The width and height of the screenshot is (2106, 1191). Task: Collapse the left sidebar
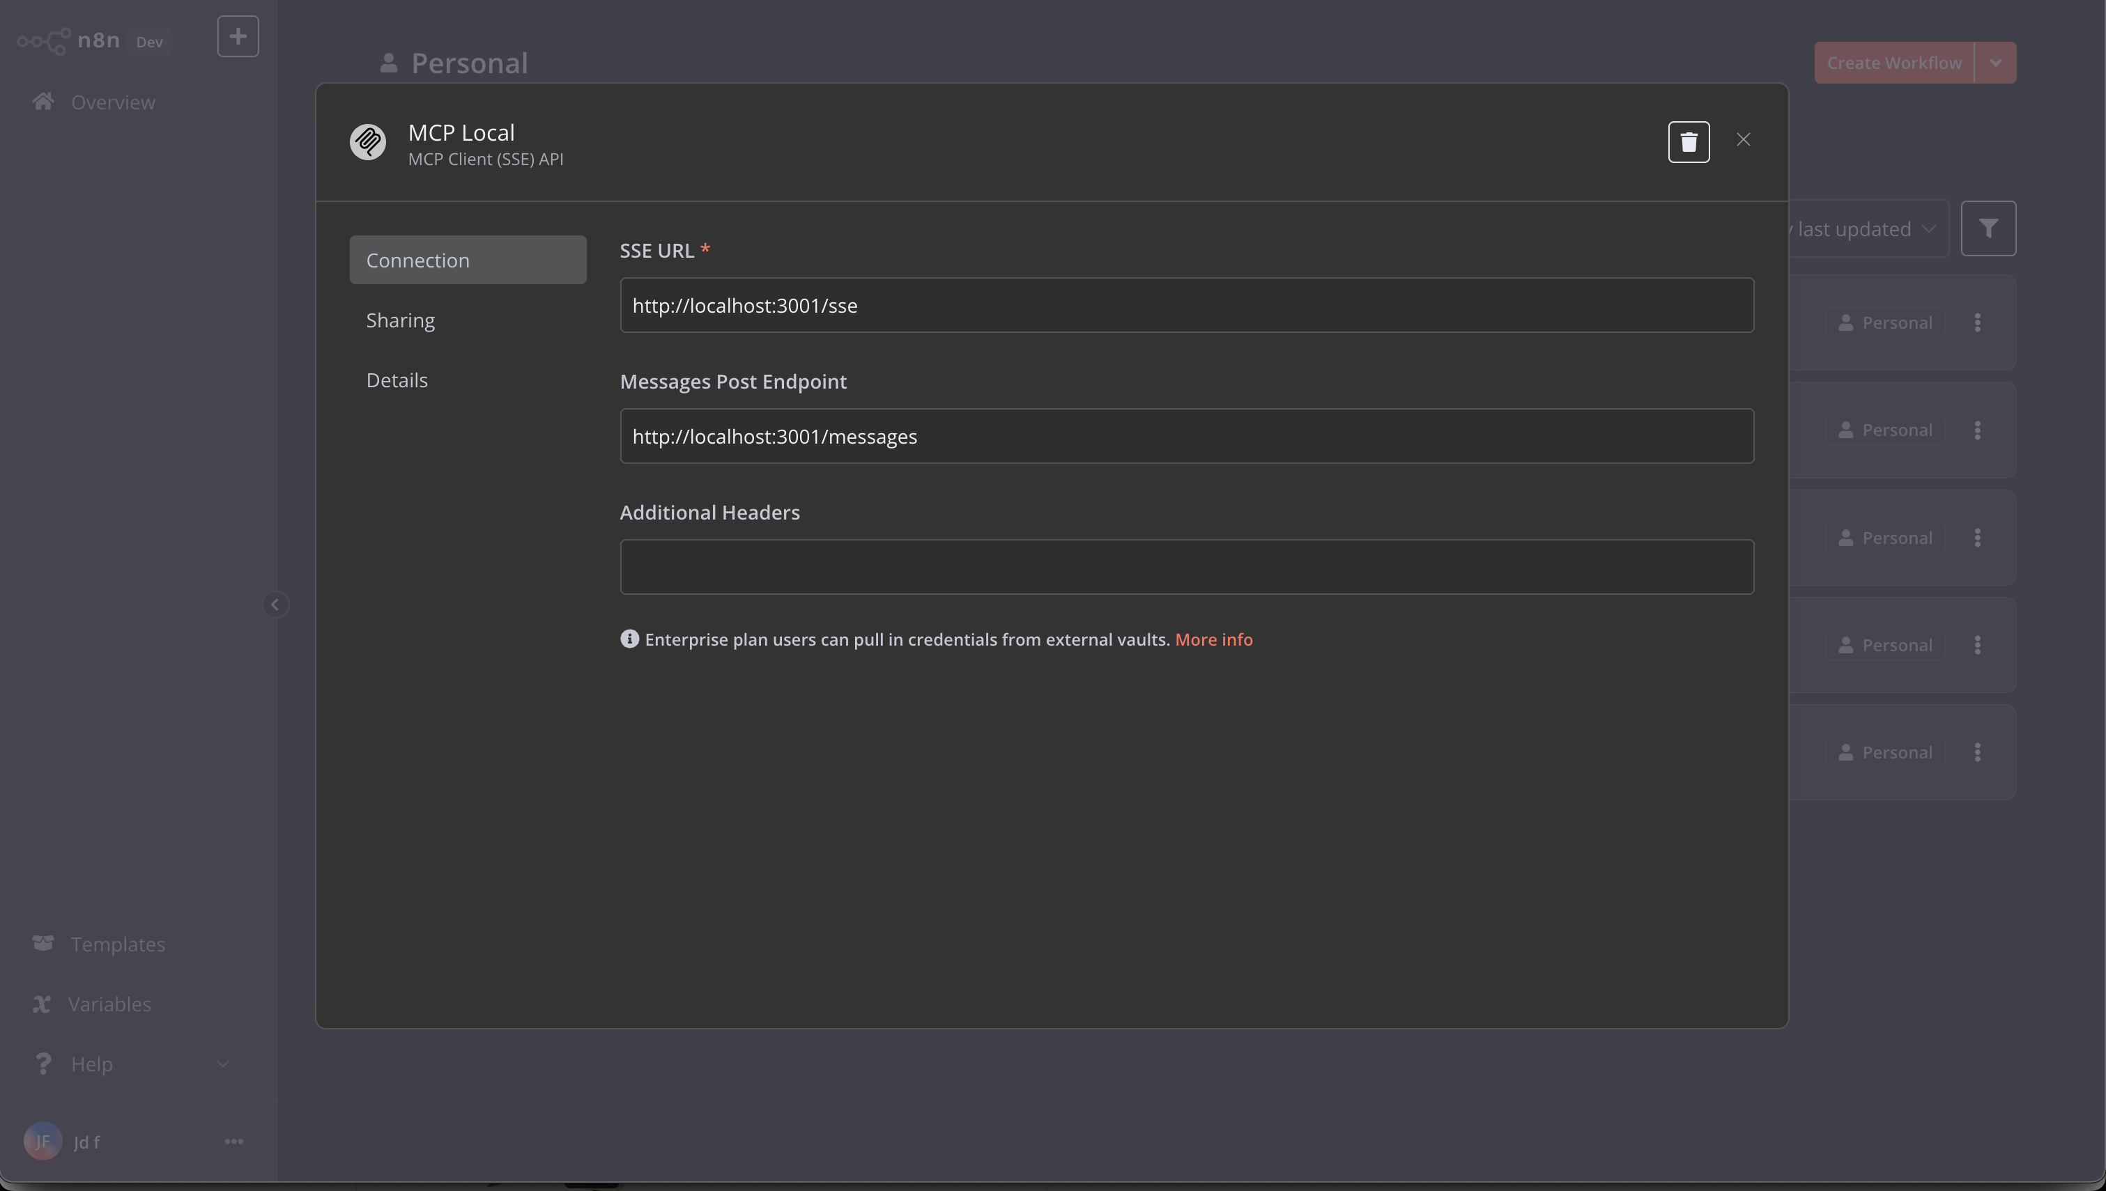(275, 604)
